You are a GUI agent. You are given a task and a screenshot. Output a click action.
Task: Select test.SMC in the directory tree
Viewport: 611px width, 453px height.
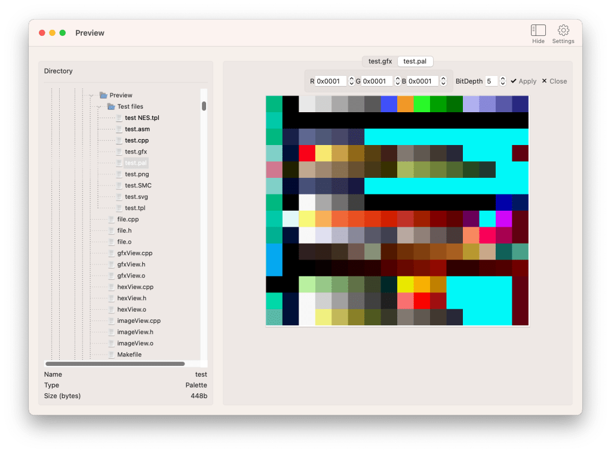coord(138,186)
